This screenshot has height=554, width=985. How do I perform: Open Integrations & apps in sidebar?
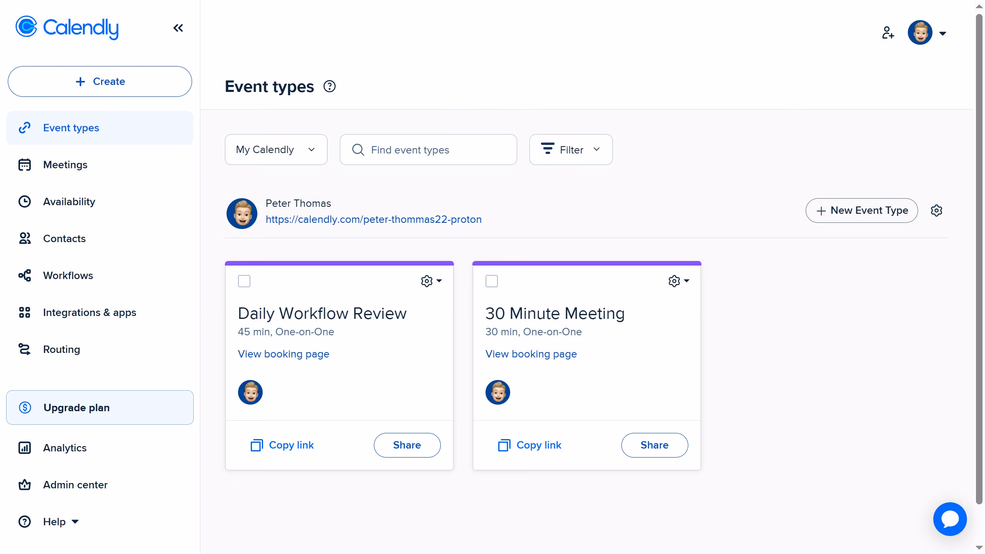coord(100,312)
